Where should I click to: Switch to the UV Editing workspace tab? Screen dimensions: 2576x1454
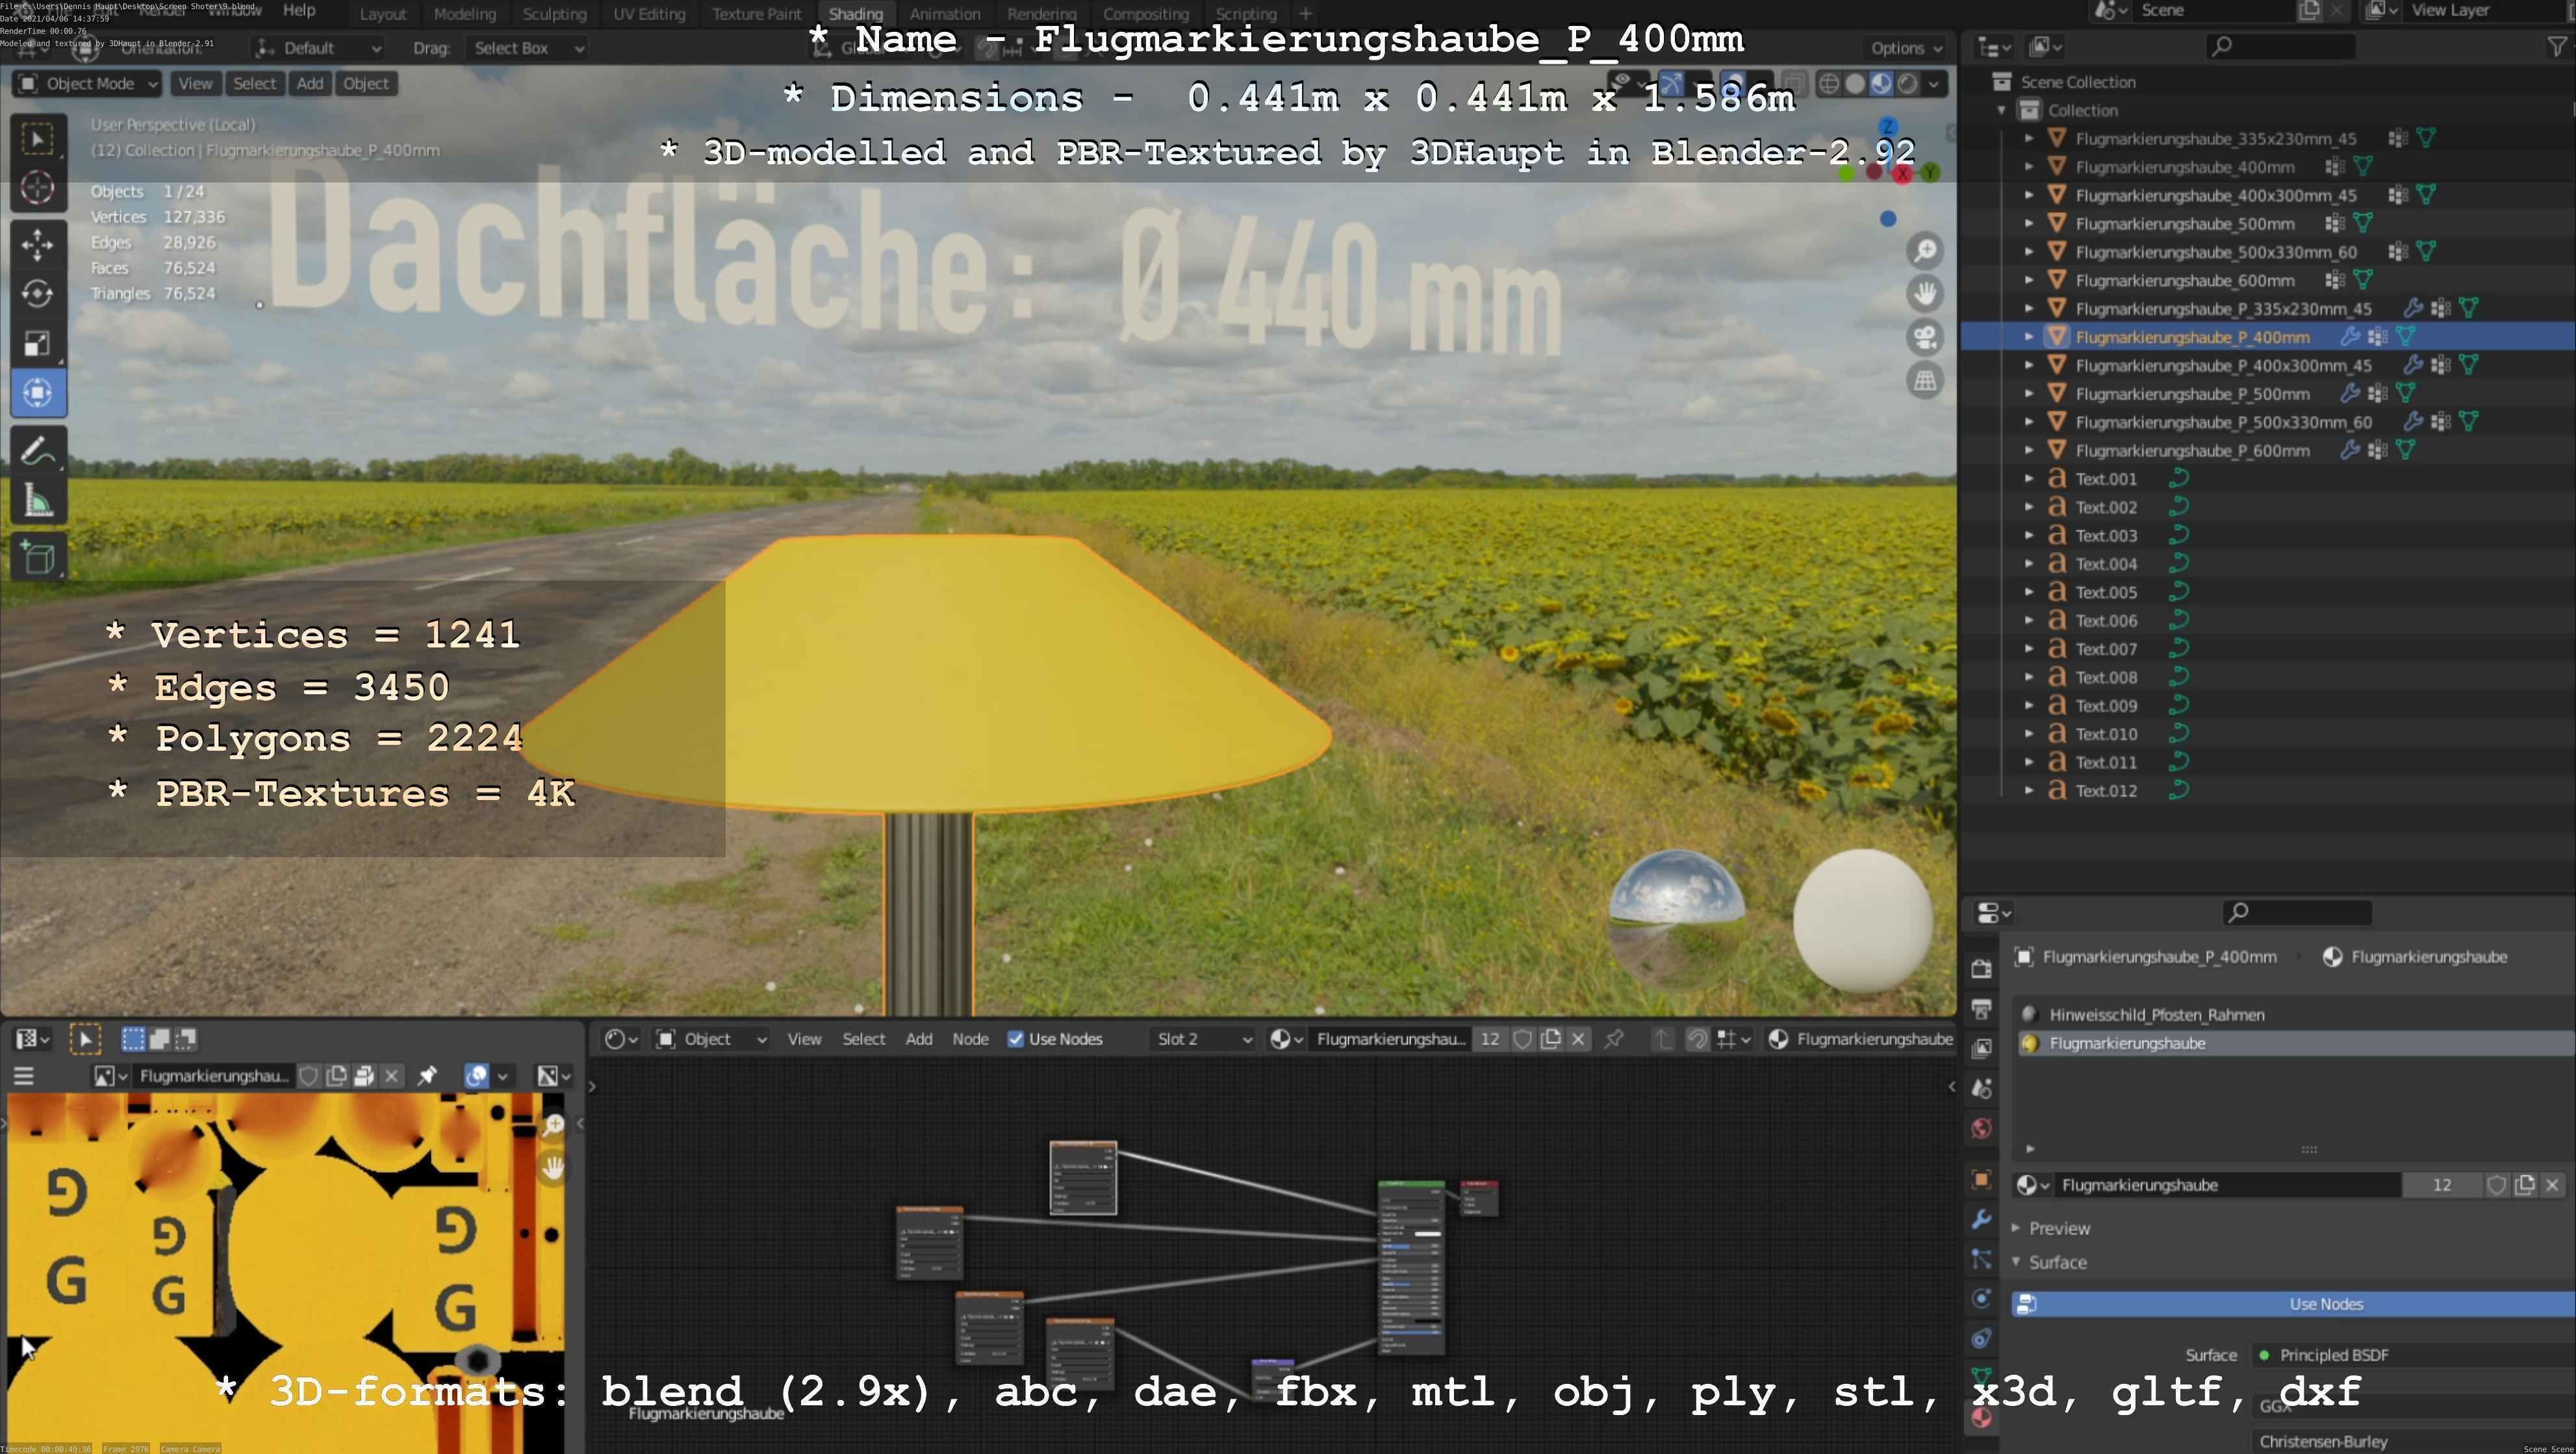[x=649, y=14]
